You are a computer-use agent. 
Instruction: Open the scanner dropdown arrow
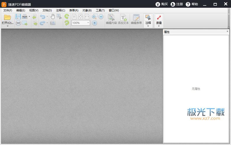29,17
